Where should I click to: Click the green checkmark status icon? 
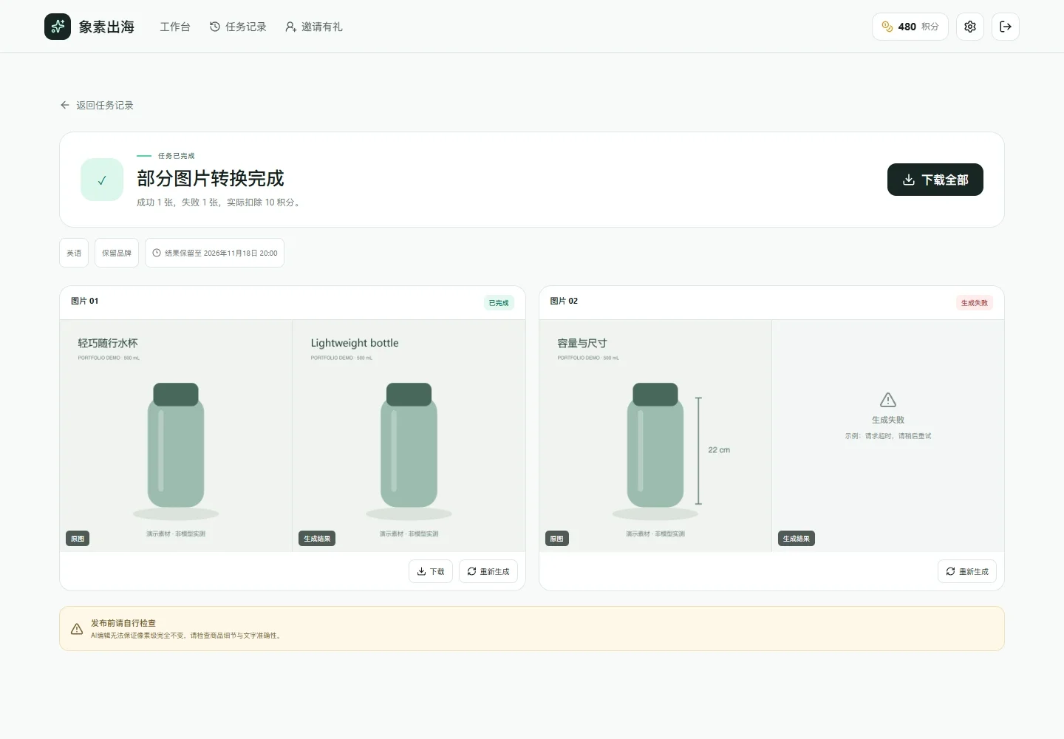(102, 180)
